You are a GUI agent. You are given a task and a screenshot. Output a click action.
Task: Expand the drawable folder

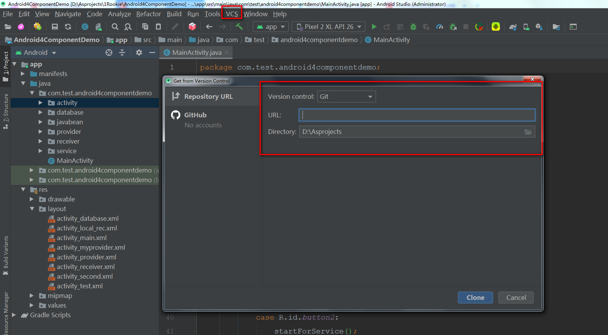pos(32,199)
